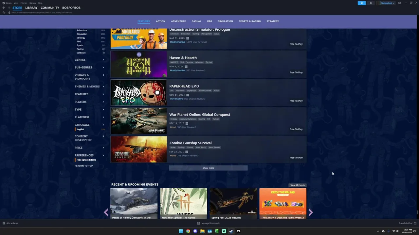Screen dimensions: 419x235
Task: Expand the Platform filter section
Action: point(89,117)
